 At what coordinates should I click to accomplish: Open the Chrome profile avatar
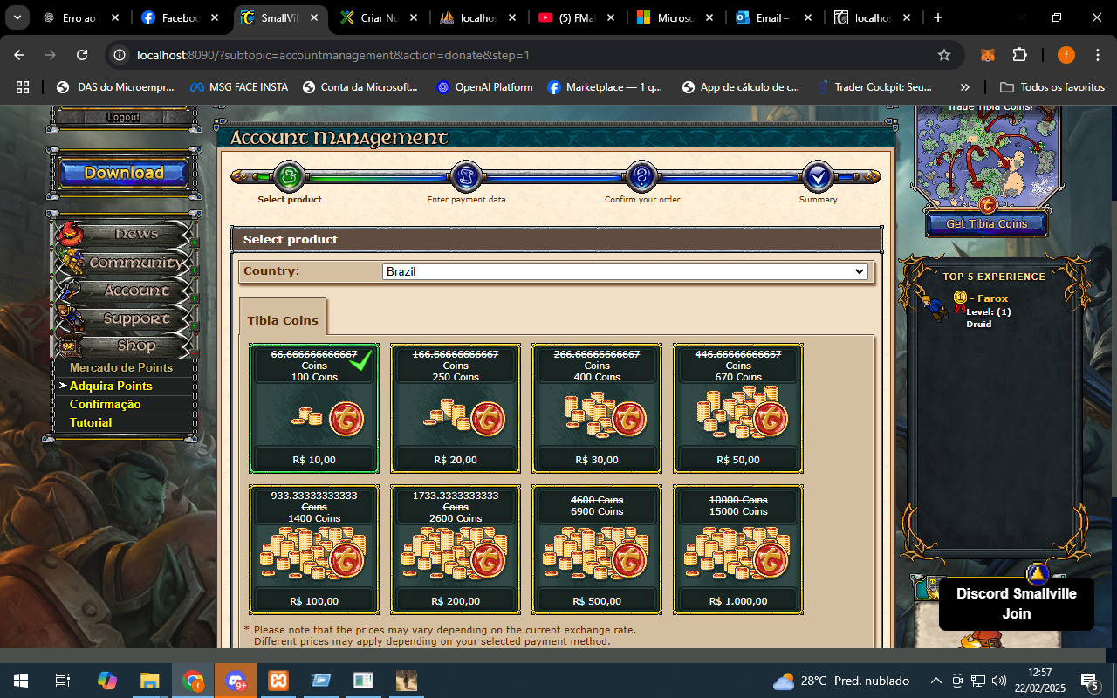(x=1066, y=55)
